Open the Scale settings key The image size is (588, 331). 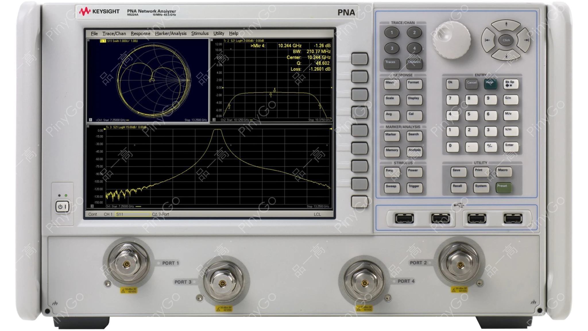pos(392,99)
